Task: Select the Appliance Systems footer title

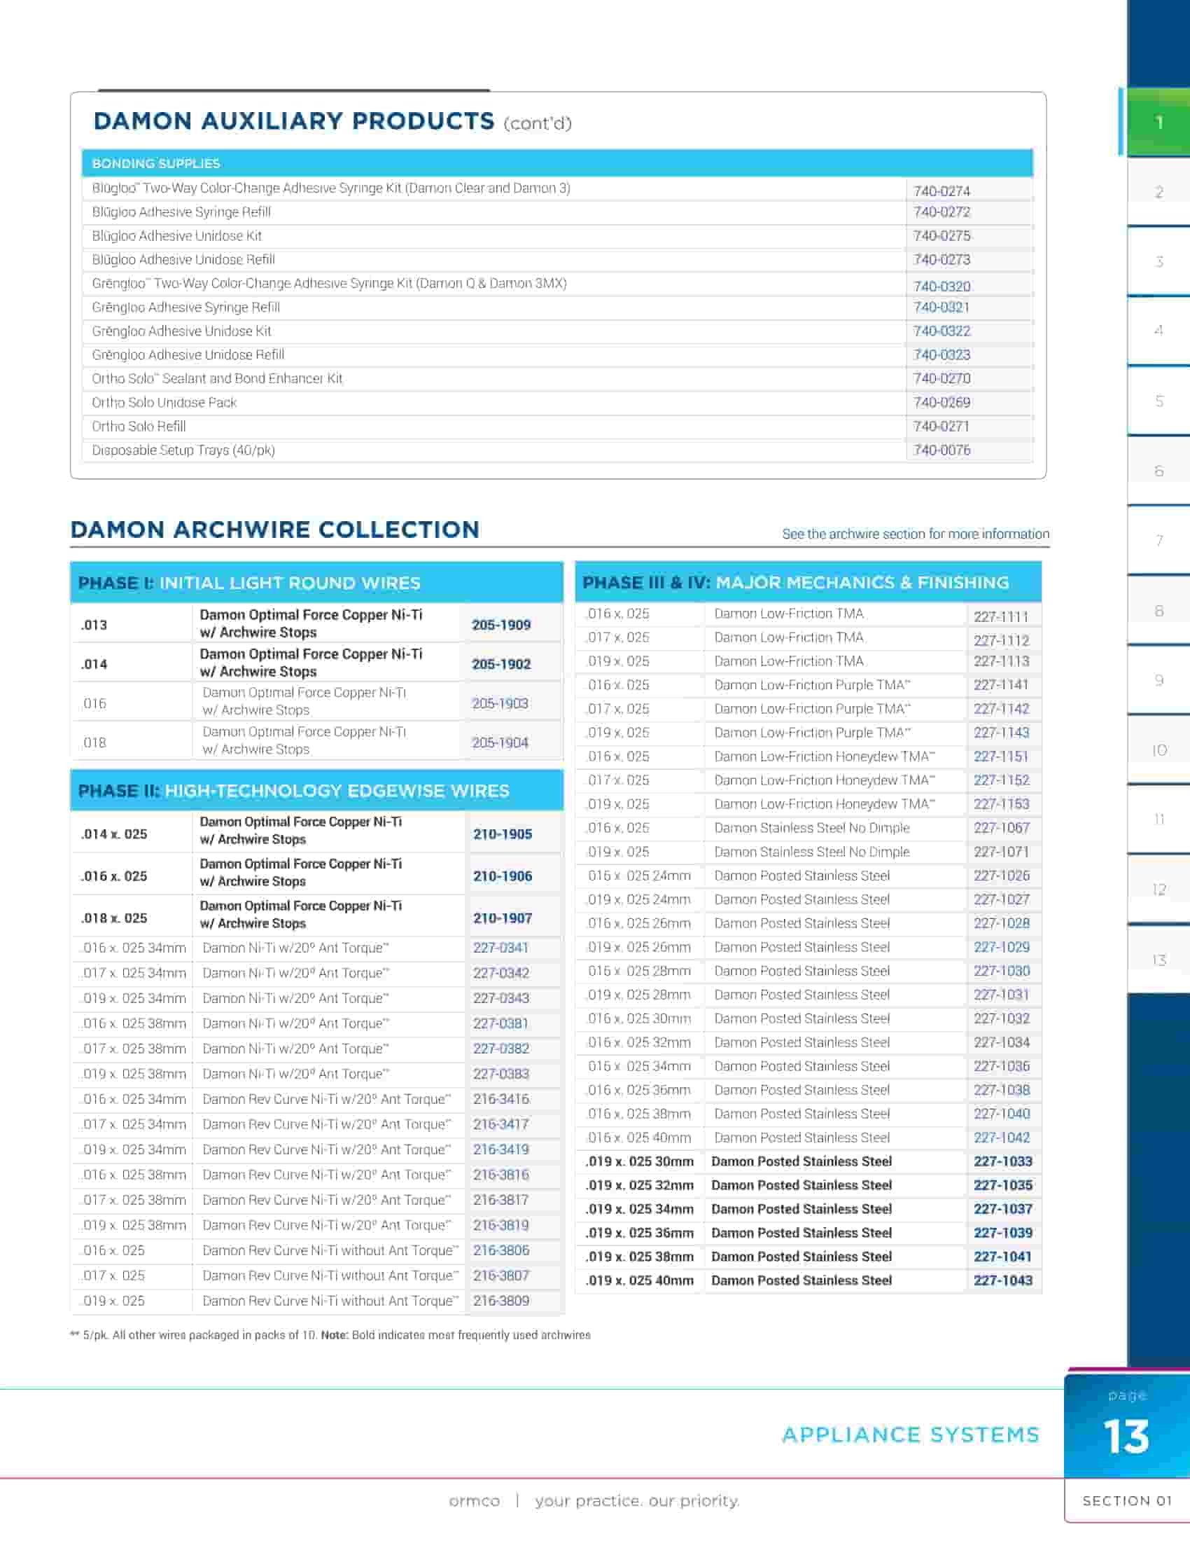Action: [911, 1435]
